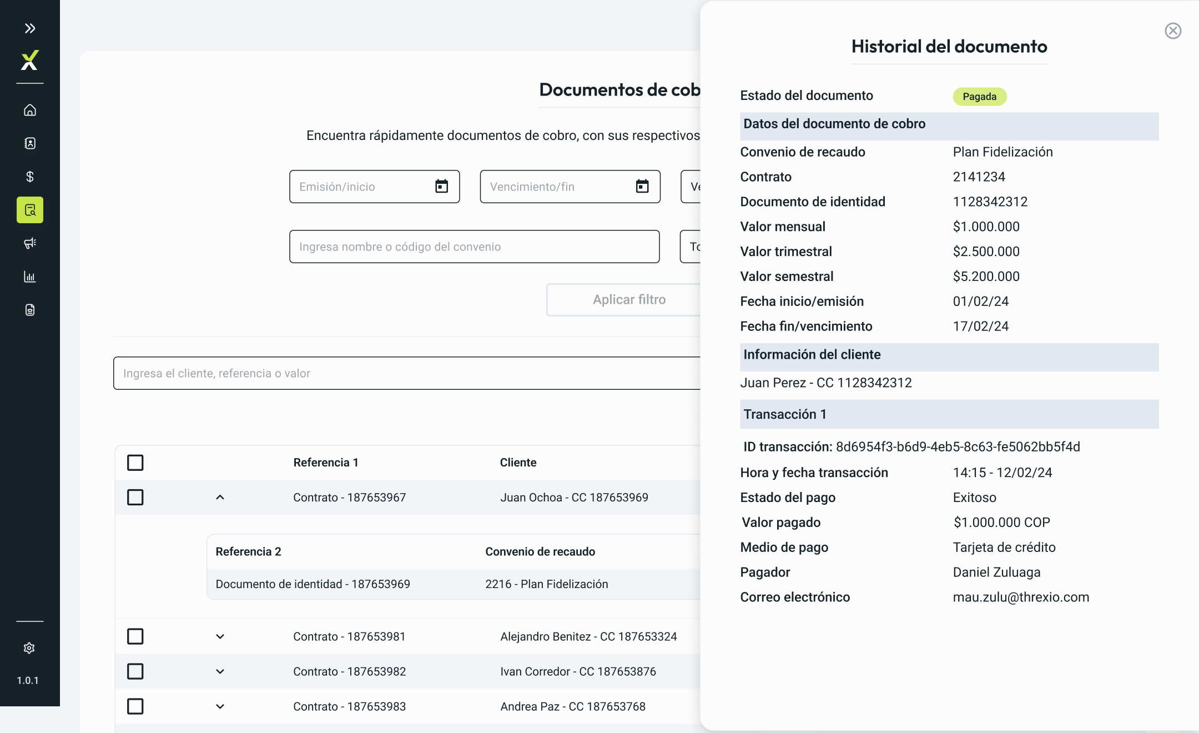Screen dimensions: 1199x733
Task: Open the dollar sign payments icon
Action: point(30,177)
